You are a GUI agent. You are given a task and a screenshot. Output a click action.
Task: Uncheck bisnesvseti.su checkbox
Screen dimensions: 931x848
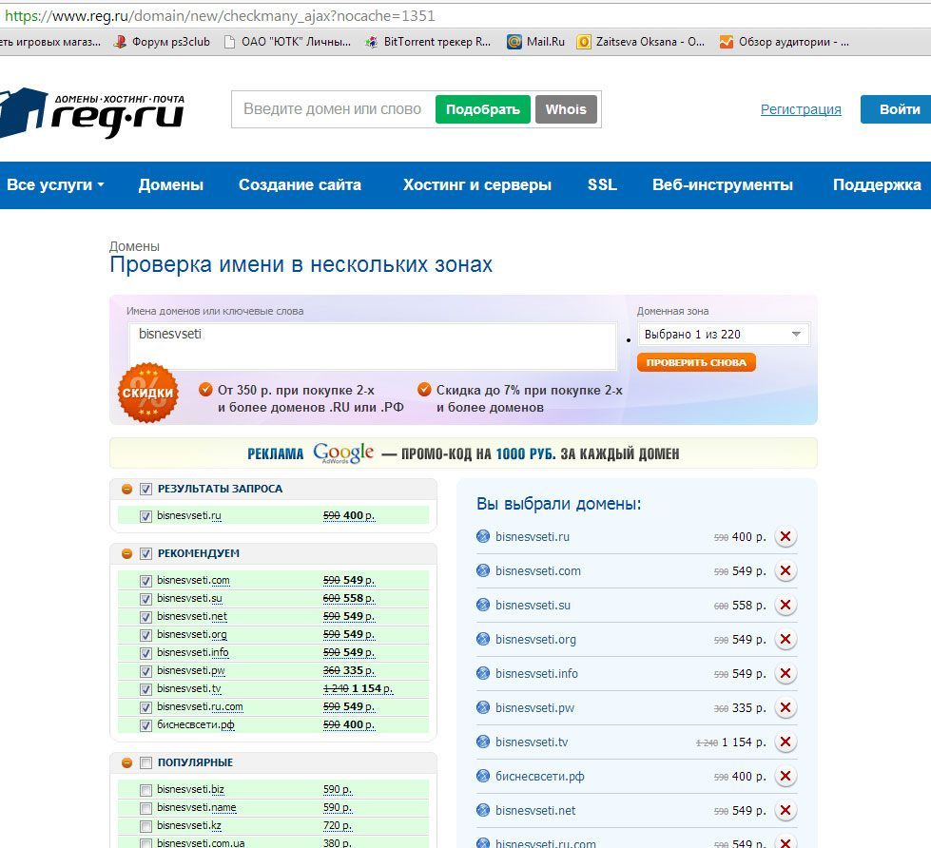[145, 599]
